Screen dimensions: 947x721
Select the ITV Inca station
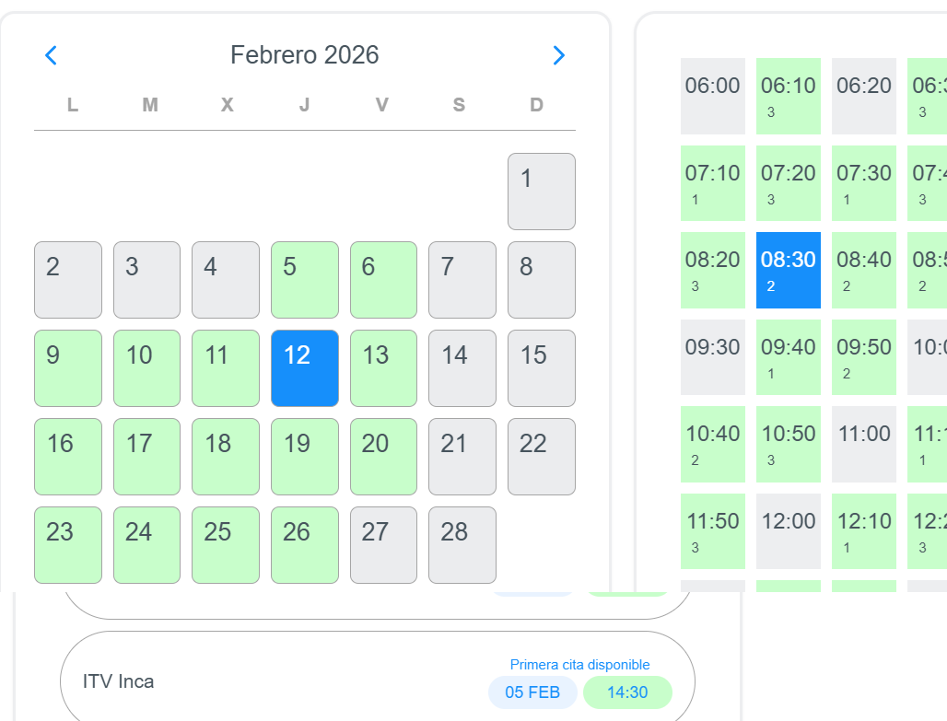(119, 681)
